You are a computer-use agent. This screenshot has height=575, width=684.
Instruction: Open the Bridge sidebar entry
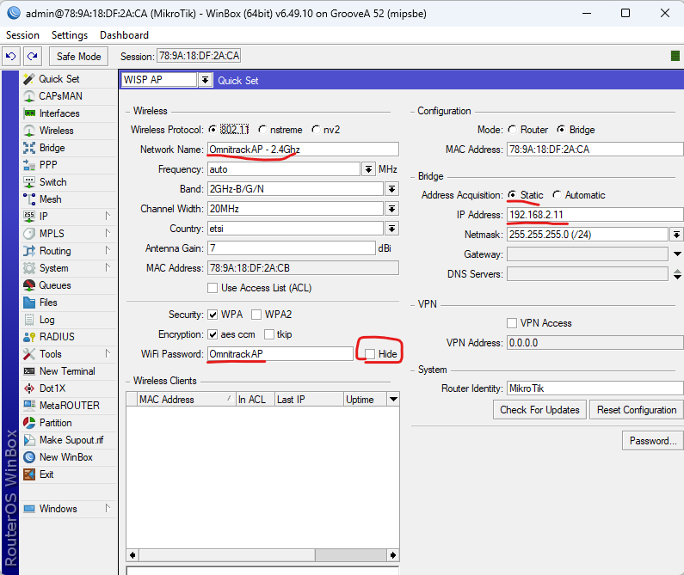pyautogui.click(x=52, y=148)
